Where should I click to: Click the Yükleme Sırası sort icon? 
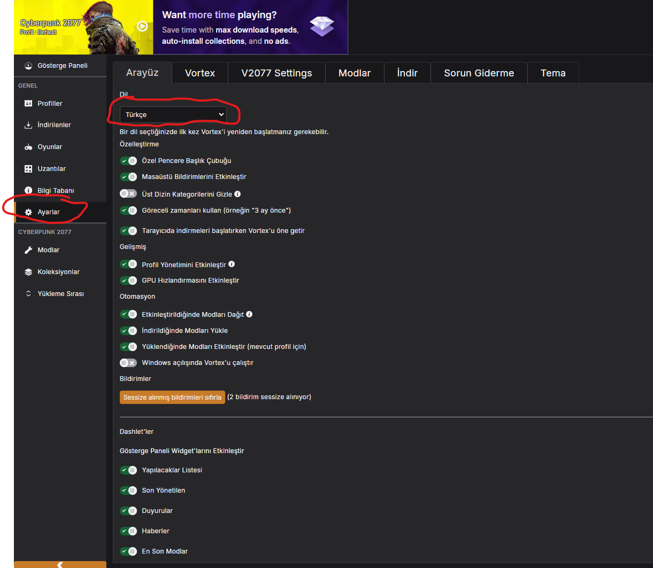pos(28,294)
